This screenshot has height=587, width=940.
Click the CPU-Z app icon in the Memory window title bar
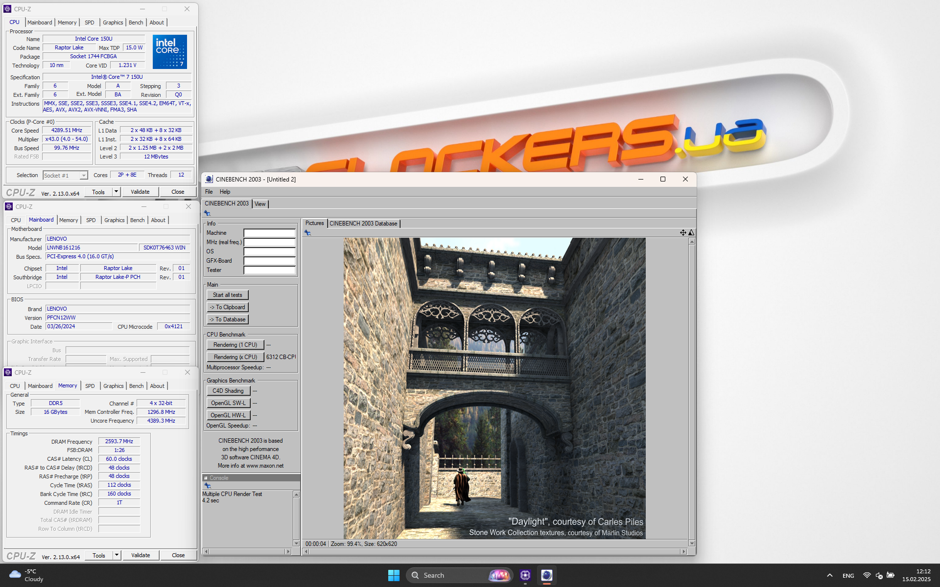(8, 372)
